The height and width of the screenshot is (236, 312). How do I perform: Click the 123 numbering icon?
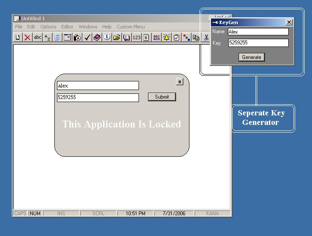pyautogui.click(x=136, y=38)
